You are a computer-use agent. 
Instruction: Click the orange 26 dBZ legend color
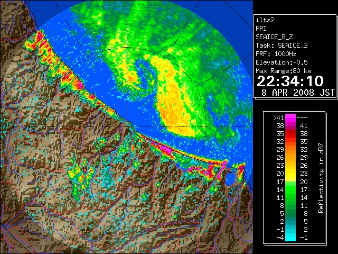[290, 158]
